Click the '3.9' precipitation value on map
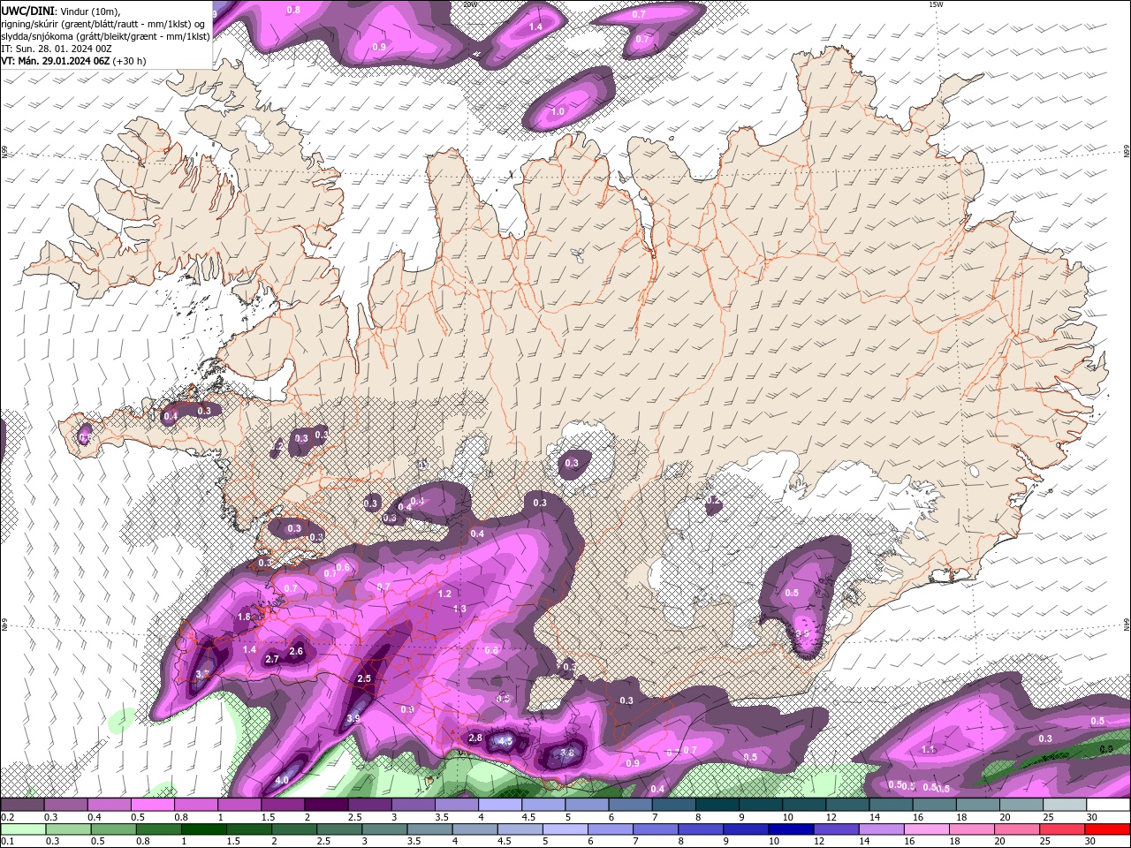The image size is (1131, 848). 353,718
